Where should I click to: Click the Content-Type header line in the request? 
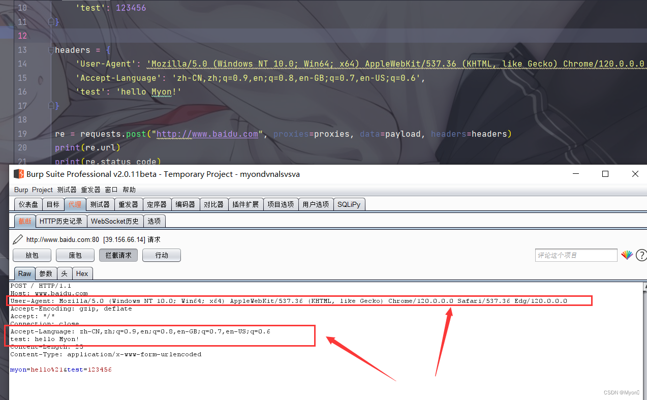coord(106,354)
